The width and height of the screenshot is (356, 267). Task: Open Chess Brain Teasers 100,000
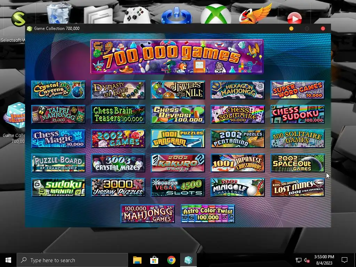(x=118, y=114)
